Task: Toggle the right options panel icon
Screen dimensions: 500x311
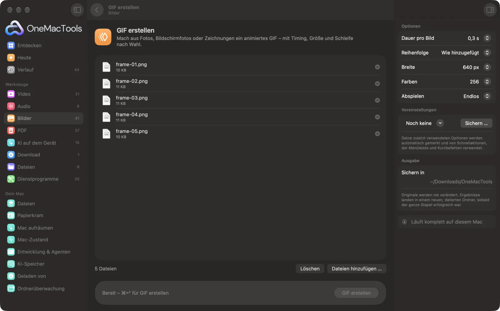Action: (490, 10)
